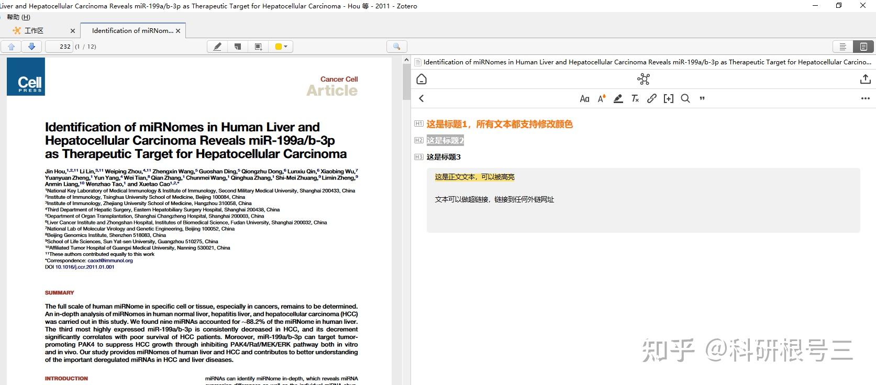Toggle the right-hand note sidebar button
The height and width of the screenshot is (385, 876).
click(863, 47)
